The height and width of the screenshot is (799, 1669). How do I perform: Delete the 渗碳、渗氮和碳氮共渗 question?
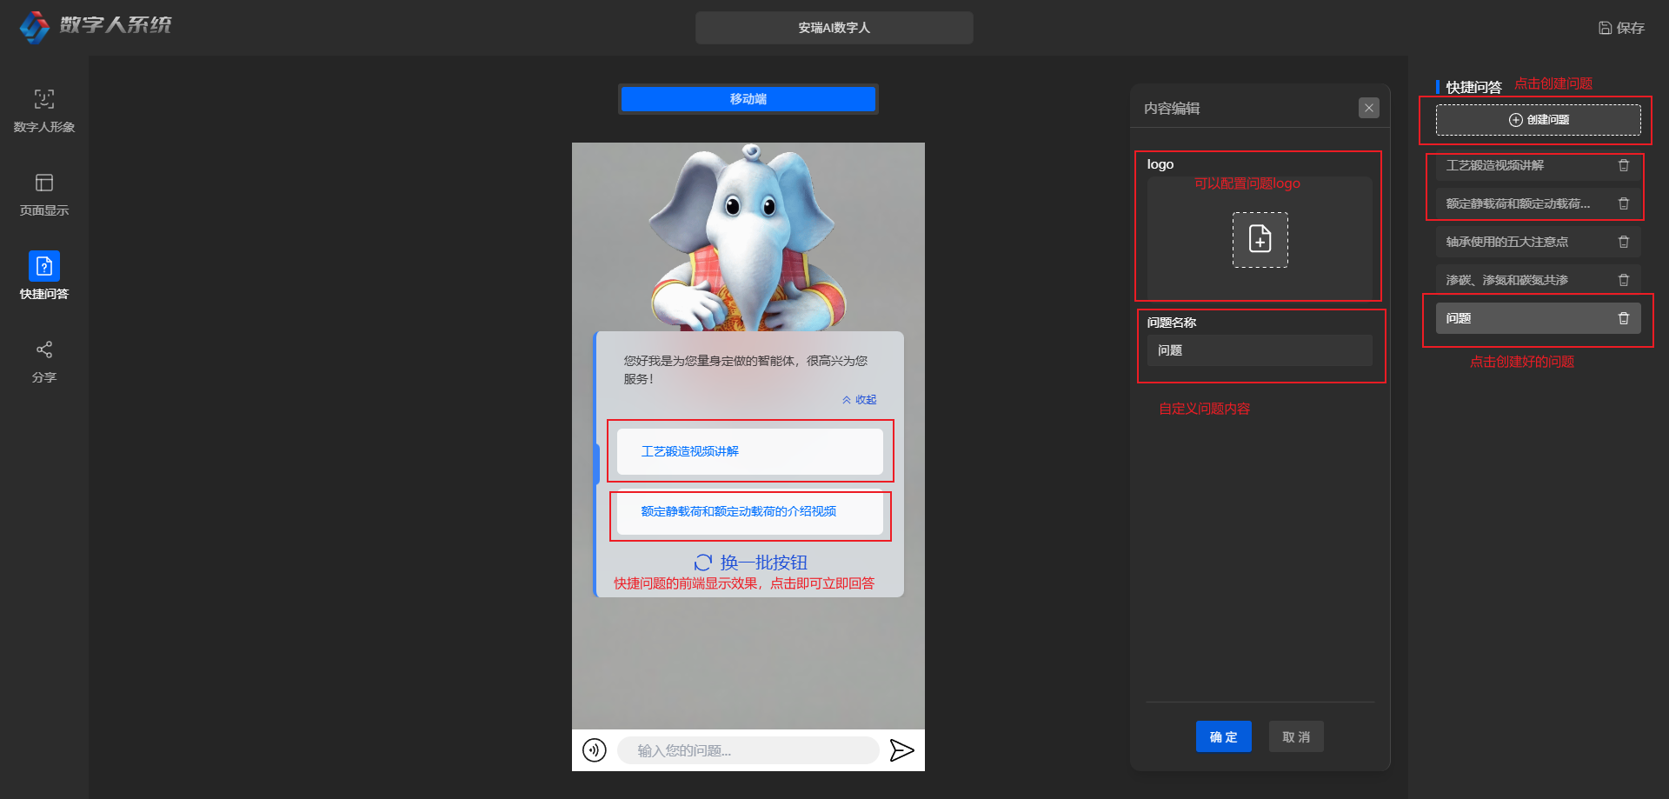[1623, 280]
